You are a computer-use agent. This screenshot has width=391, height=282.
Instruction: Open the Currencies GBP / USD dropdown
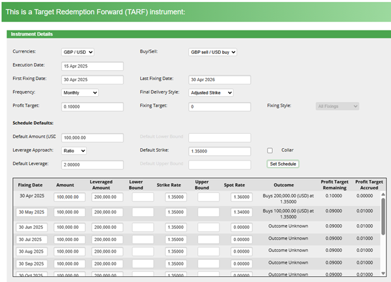[78, 52]
